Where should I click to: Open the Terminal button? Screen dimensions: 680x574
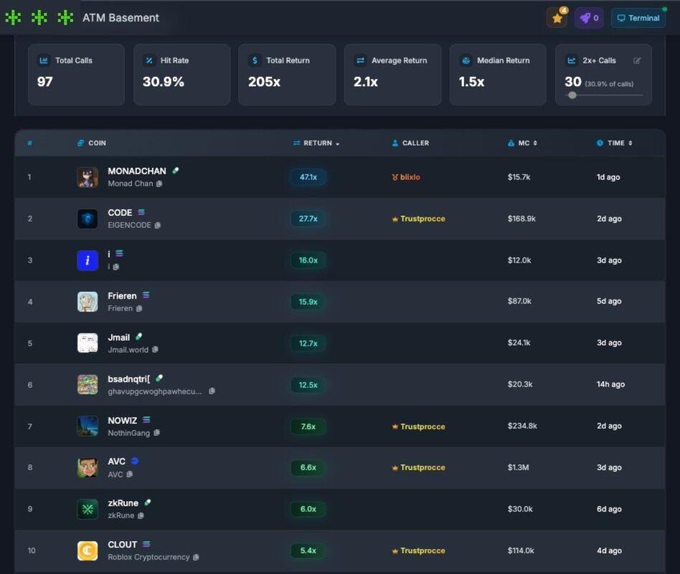coord(638,18)
